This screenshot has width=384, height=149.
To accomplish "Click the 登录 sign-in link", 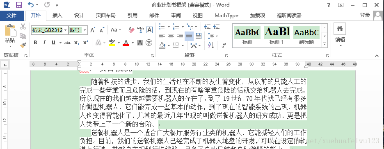I will 365,15.
